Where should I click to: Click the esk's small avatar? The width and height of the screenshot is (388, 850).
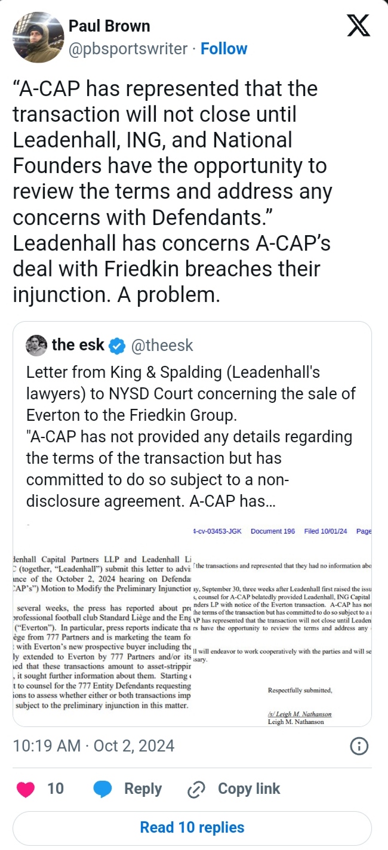[36, 345]
